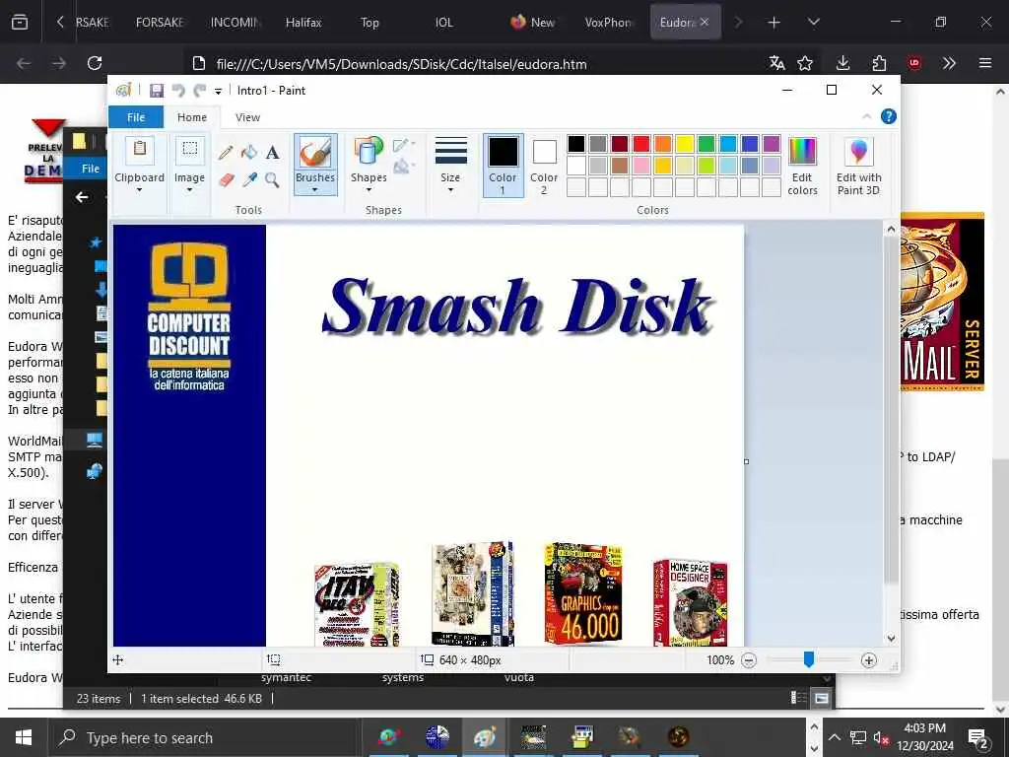Open Paint Help via the question mark icon
The width and height of the screenshot is (1009, 757).
point(888,116)
